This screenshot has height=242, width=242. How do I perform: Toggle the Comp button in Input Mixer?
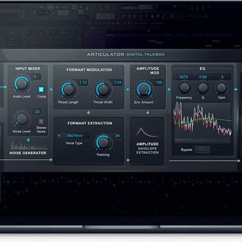(x=41, y=90)
